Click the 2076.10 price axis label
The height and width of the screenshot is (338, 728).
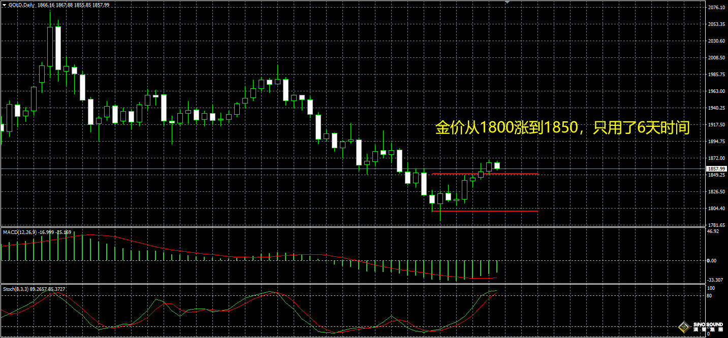716,8
